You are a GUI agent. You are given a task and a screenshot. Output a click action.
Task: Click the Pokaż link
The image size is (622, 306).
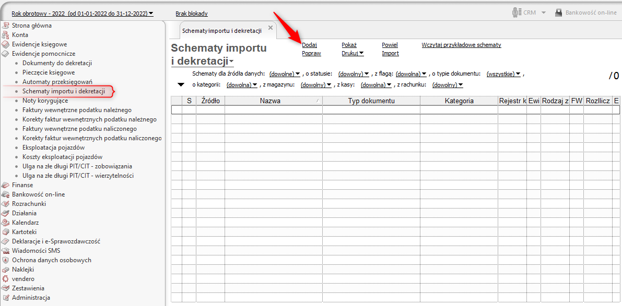point(349,45)
